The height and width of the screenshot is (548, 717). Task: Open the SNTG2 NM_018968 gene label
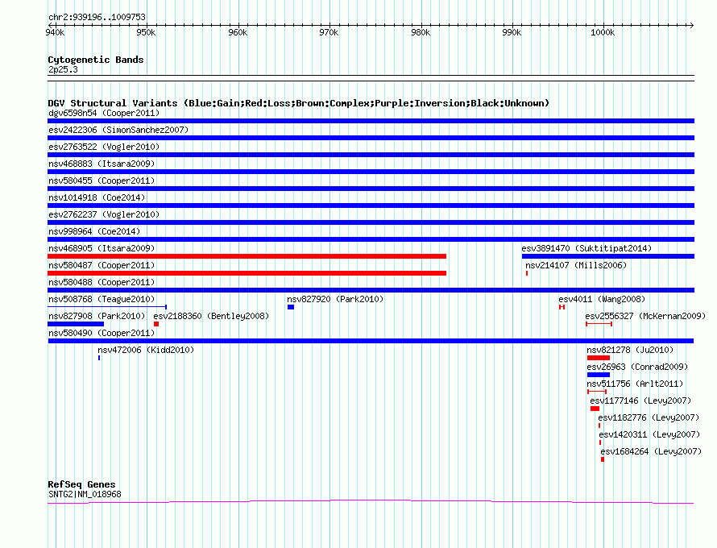(x=85, y=494)
